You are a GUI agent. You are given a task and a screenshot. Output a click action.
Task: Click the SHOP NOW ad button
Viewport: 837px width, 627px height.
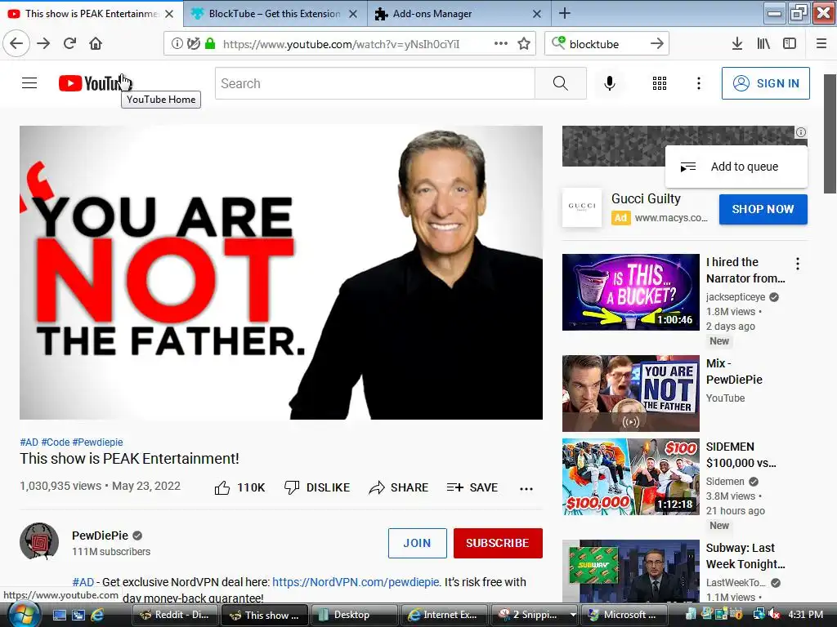[763, 209]
